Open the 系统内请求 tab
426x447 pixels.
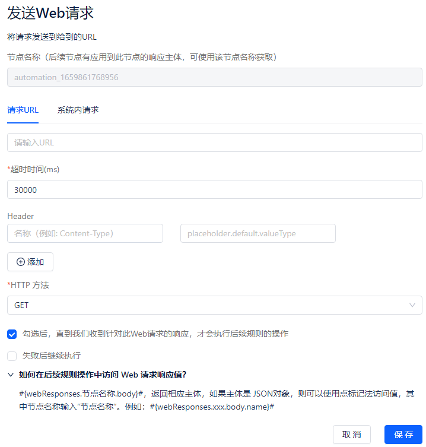[78, 110]
